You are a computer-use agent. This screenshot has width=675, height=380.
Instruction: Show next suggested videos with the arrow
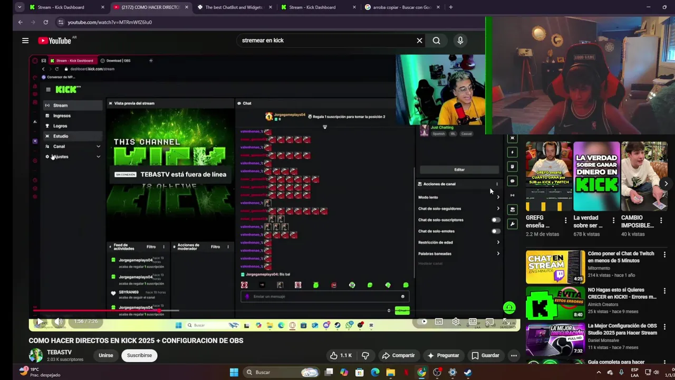pos(666,184)
